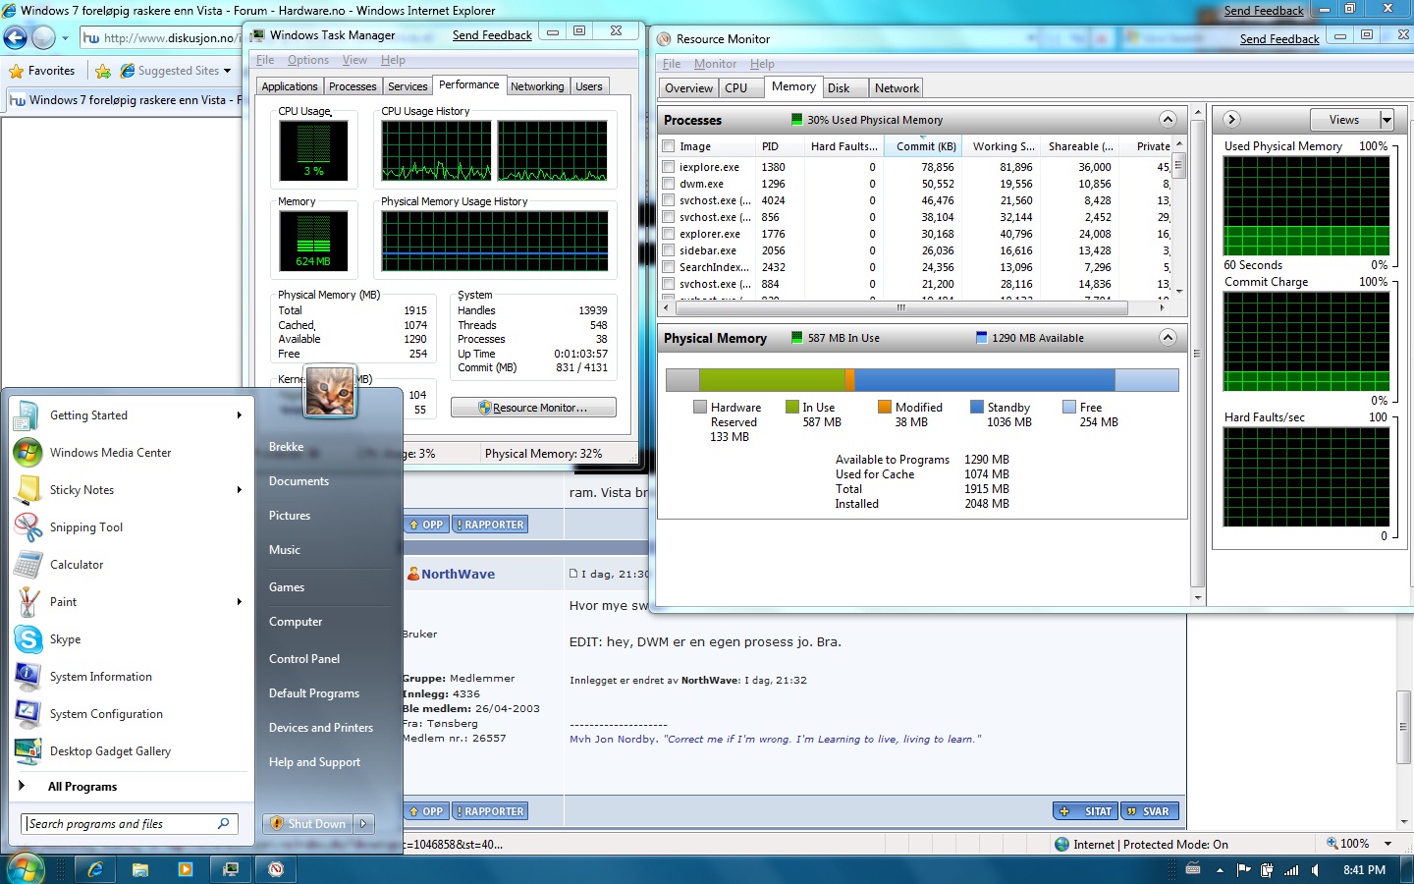Click the power plug tray icon

(x=1267, y=870)
